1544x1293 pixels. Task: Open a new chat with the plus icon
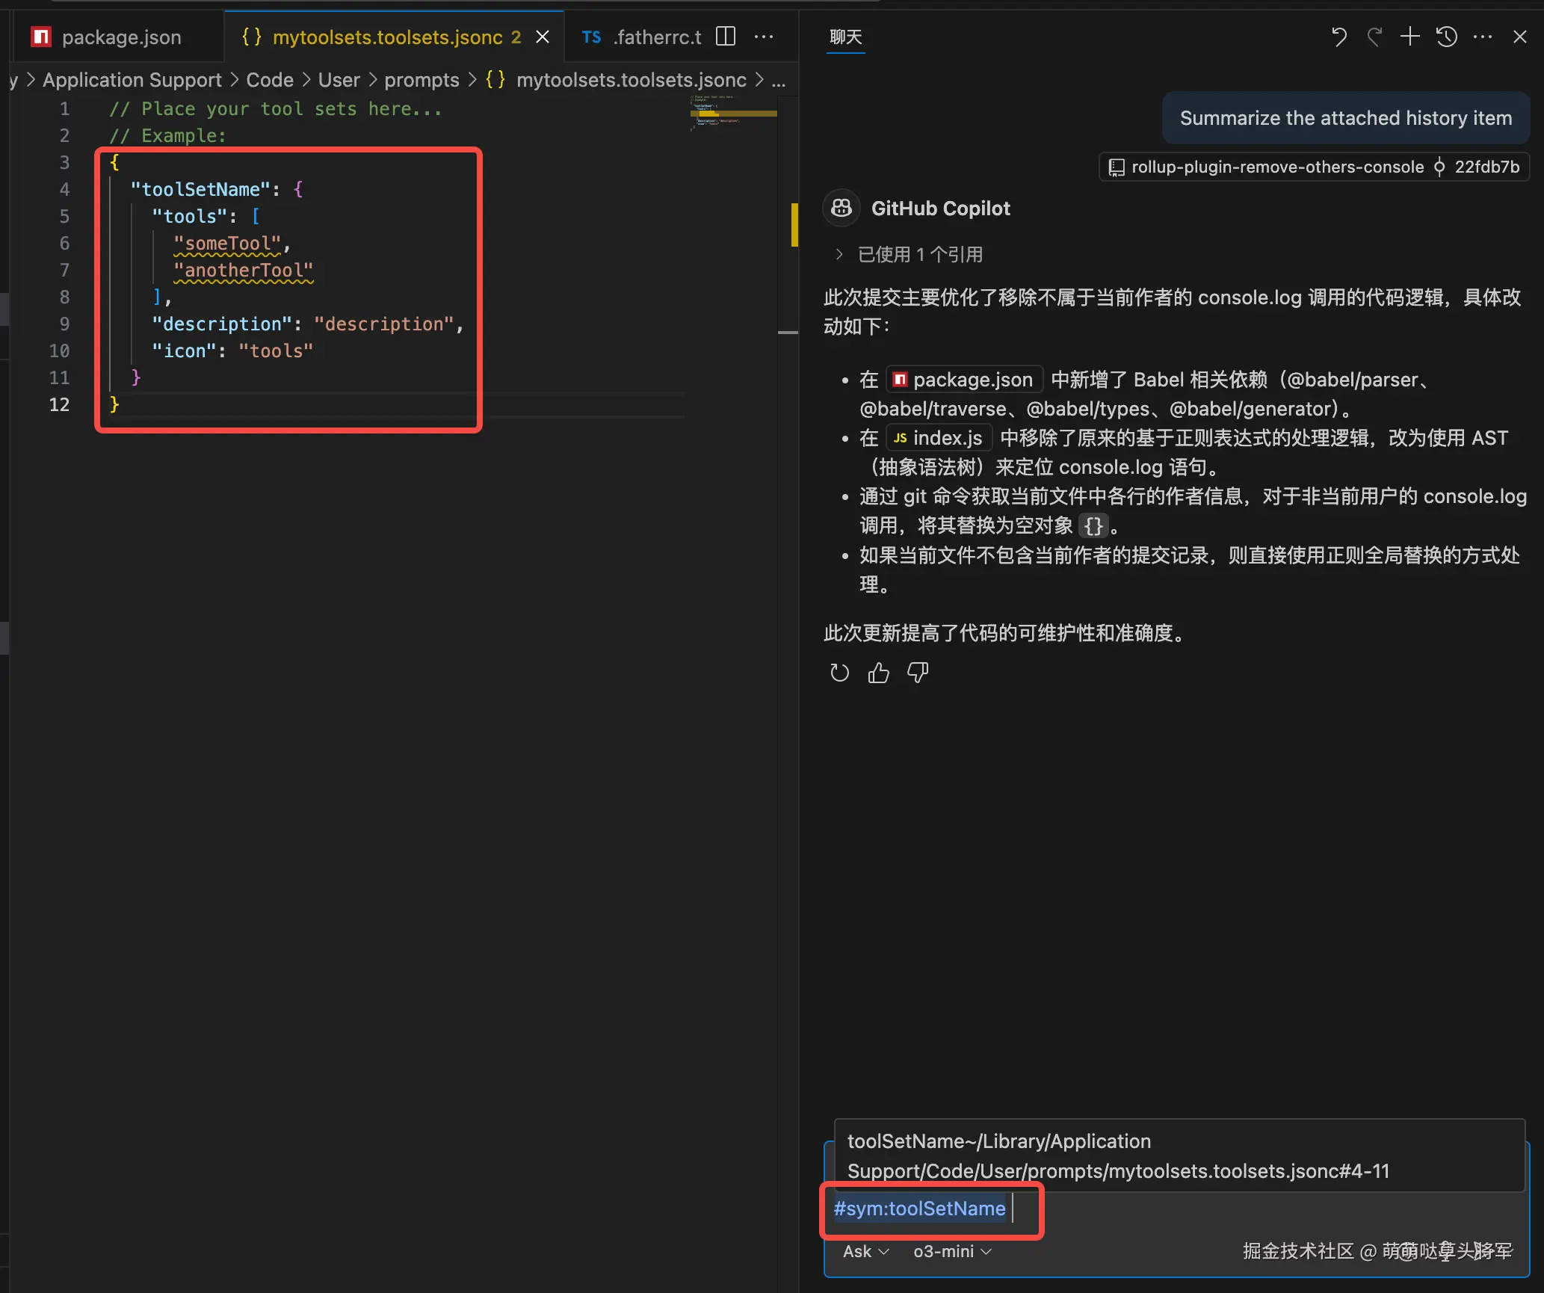tap(1410, 37)
